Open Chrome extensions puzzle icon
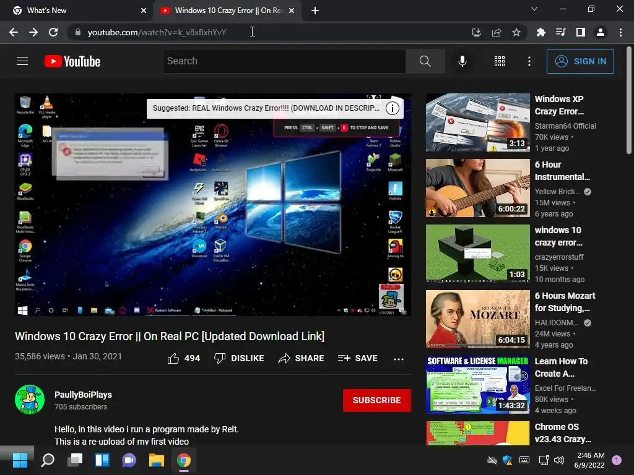The height and width of the screenshot is (475, 634). 541,32
